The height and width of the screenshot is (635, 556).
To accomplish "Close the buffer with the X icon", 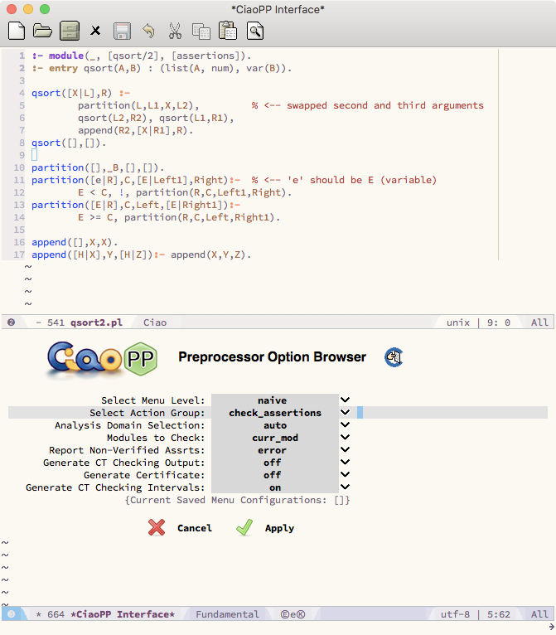I will coord(95,32).
